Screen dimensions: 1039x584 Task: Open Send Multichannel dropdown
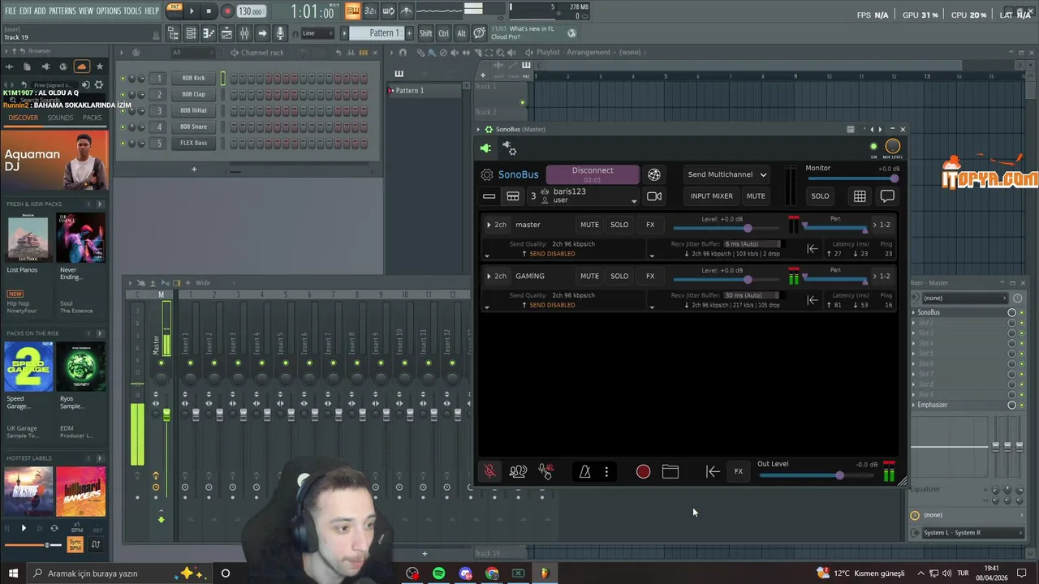point(726,174)
